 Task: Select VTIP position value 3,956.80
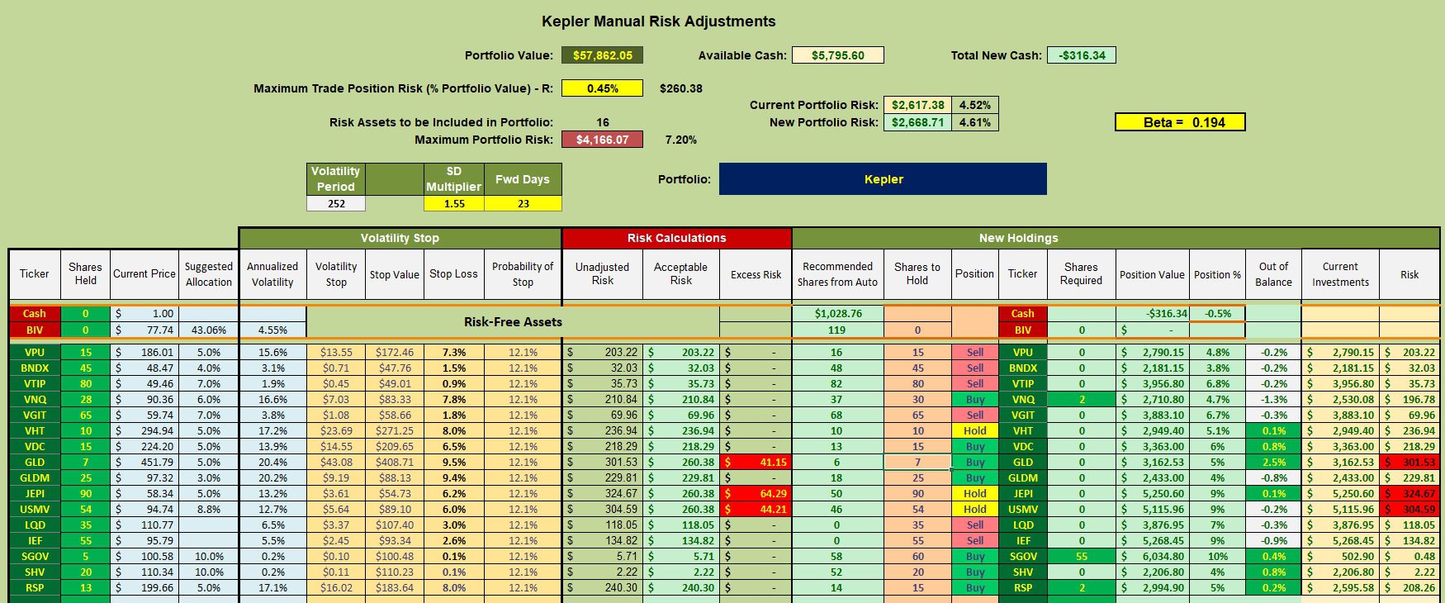click(1152, 383)
